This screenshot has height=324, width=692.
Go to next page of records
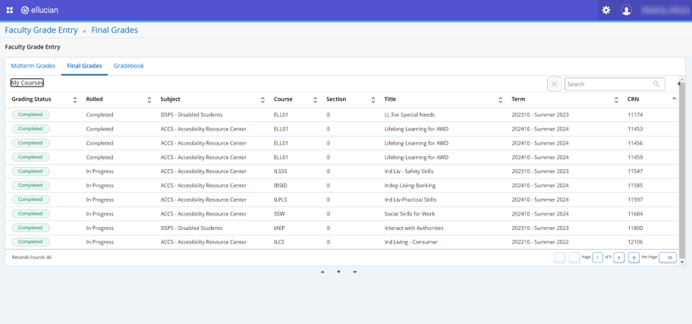point(619,258)
